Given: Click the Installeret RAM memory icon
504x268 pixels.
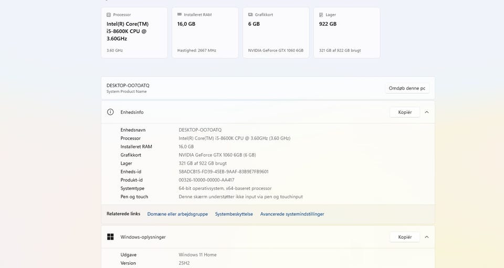Looking at the screenshot, I should coord(180,15).
